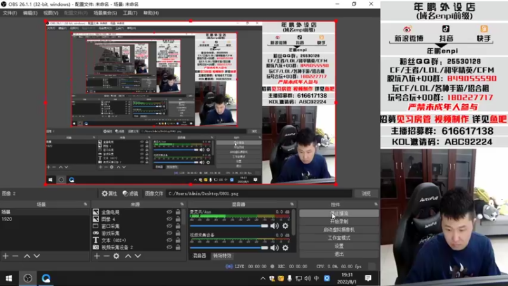Click the image icon of 图像 4 source
The height and width of the screenshot is (286, 508).
pos(96,219)
